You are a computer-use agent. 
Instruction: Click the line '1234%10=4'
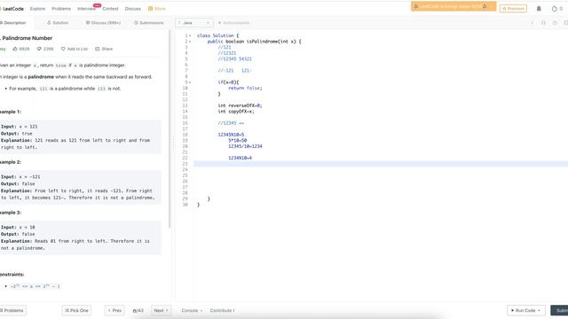pyautogui.click(x=240, y=158)
